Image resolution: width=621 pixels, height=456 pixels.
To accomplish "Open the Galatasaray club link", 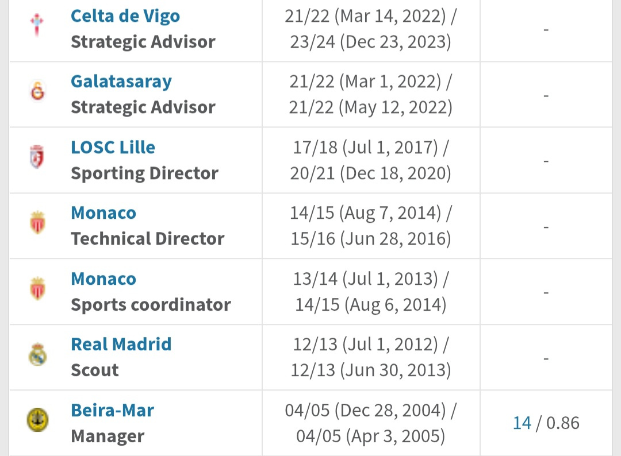I will [x=121, y=82].
